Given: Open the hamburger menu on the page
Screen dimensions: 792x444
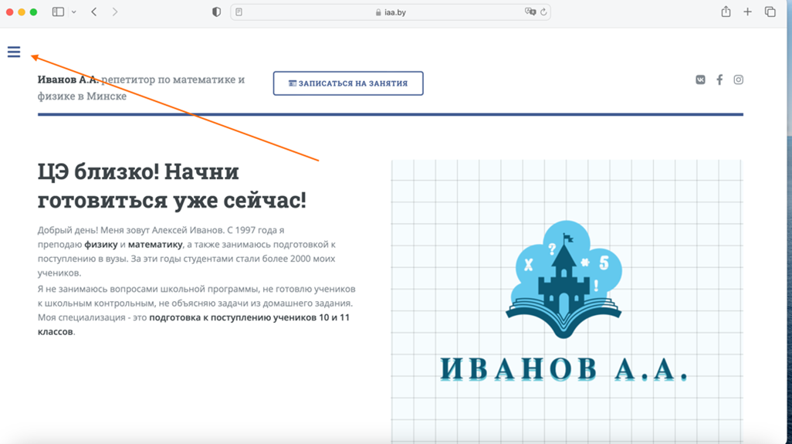Looking at the screenshot, I should [x=14, y=52].
